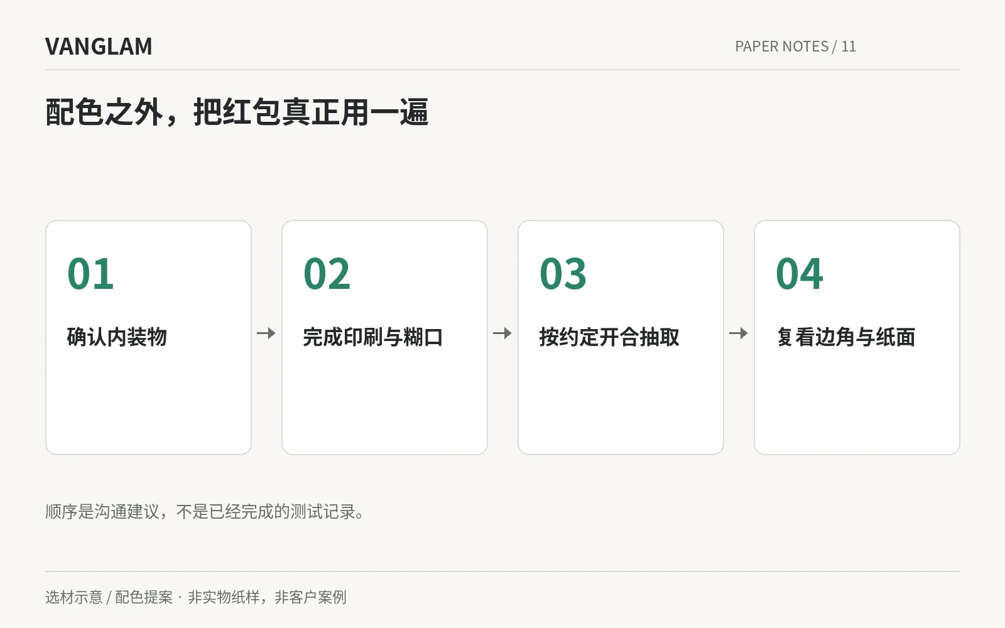Viewport: 1005px width, 628px height.
Task: Select the 确认内装物 step label
Action: click(117, 337)
